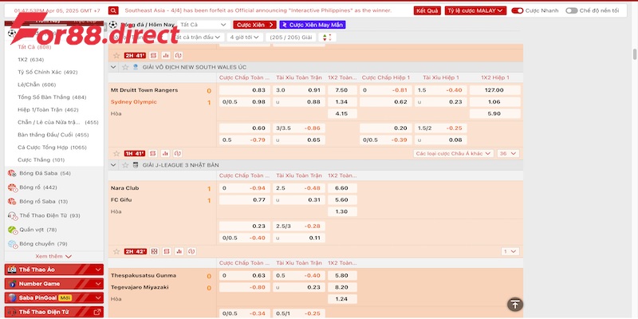The image size is (638, 319).
Task: Open the Tỷ lệ cược MALAY dropdown
Action: pyautogui.click(x=475, y=11)
